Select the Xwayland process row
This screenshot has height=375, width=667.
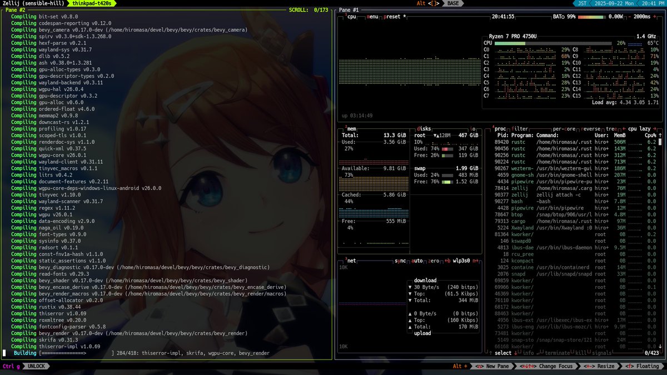(576, 228)
